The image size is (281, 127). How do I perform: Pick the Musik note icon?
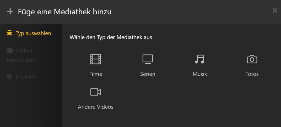tap(199, 59)
